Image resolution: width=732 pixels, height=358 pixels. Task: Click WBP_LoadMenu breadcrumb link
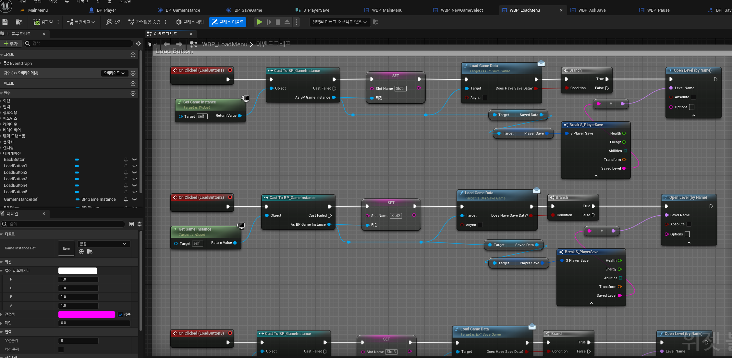point(225,44)
